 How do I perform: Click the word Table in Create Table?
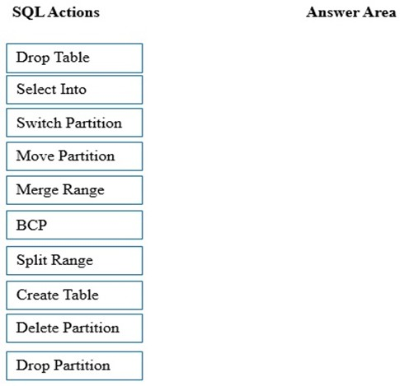(80, 295)
